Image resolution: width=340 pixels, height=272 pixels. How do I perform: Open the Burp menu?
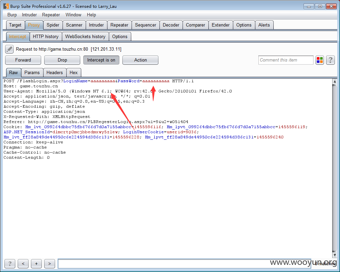click(12, 15)
